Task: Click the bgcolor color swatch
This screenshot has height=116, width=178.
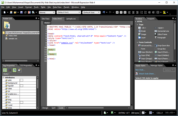Action: pos(21,86)
